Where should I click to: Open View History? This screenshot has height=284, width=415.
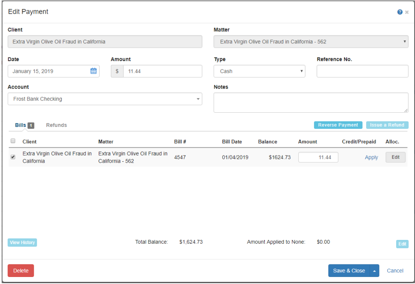(22, 242)
